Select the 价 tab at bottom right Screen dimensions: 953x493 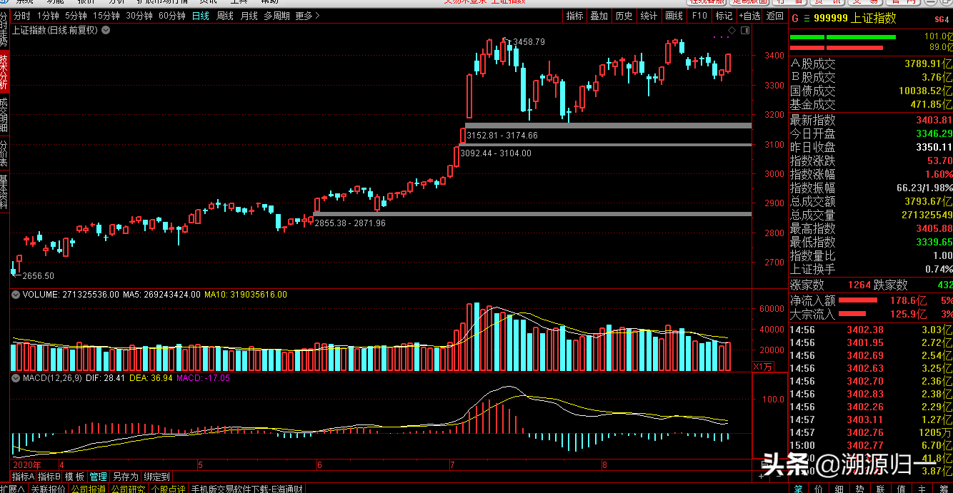coord(819,489)
